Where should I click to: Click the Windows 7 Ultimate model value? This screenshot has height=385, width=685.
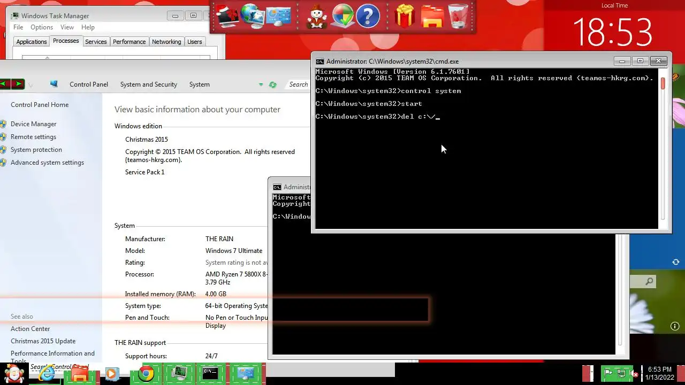click(x=234, y=251)
